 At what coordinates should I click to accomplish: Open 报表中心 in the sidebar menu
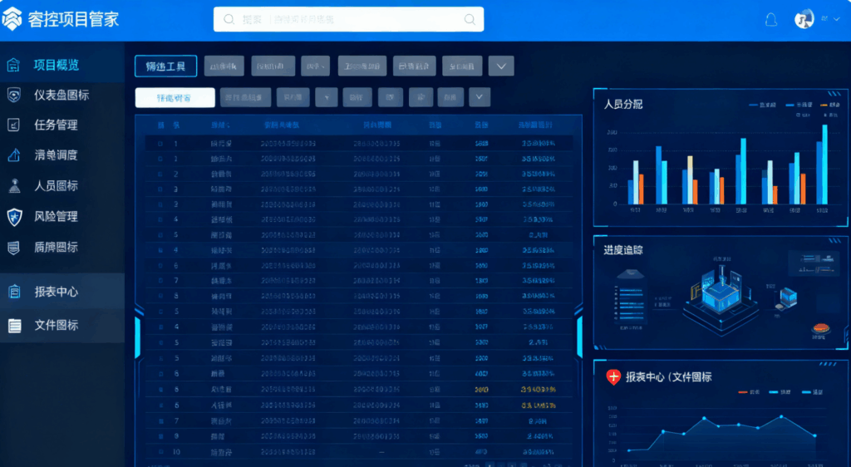click(56, 292)
